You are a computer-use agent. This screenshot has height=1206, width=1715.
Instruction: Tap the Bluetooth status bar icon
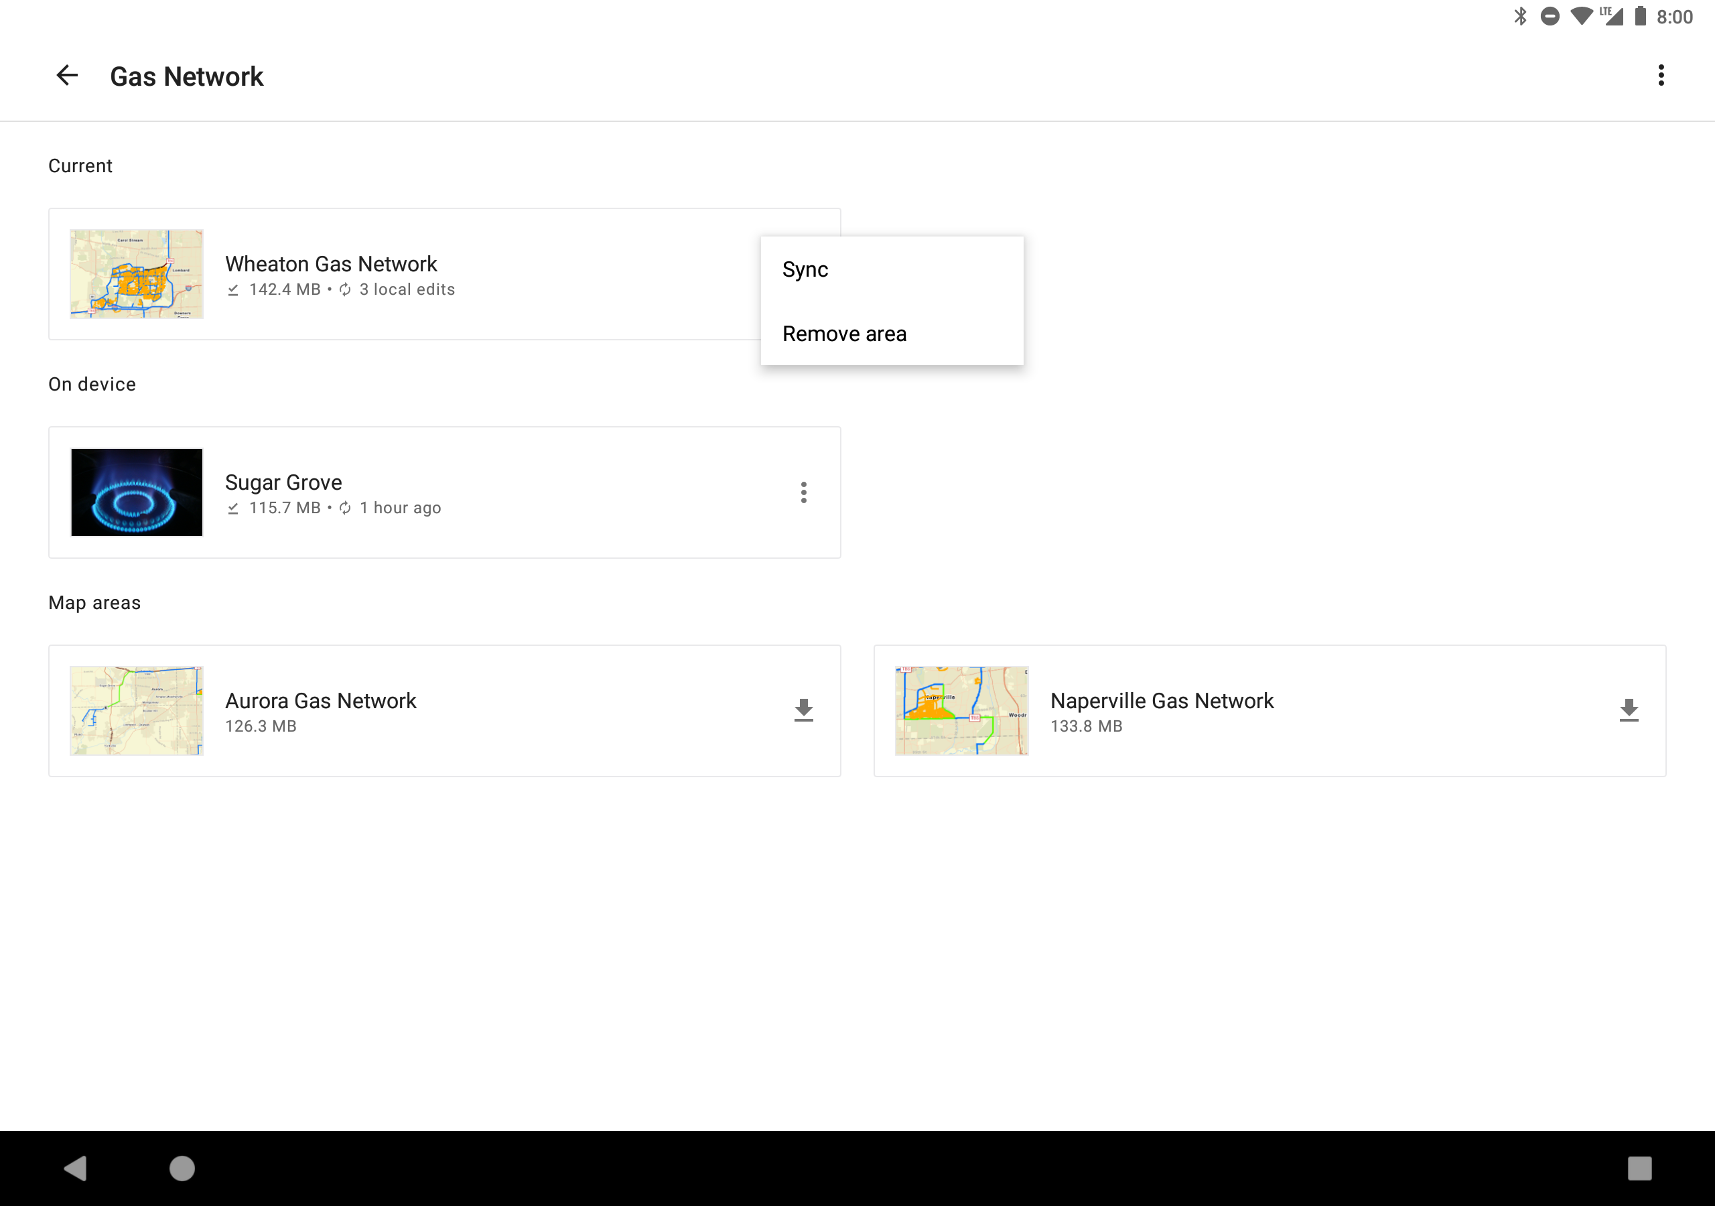pyautogui.click(x=1521, y=17)
